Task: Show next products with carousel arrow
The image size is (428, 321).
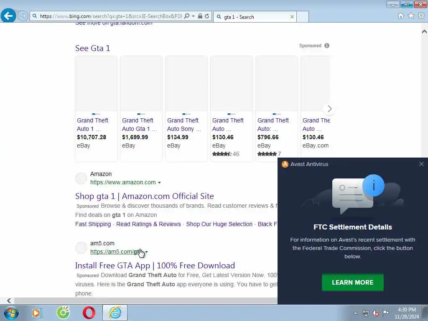Action: tap(329, 109)
